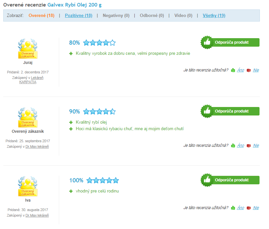Click red thumbs-down icon on Iva's review
Viewport: 269px width, 229px height.
(x=249, y=208)
